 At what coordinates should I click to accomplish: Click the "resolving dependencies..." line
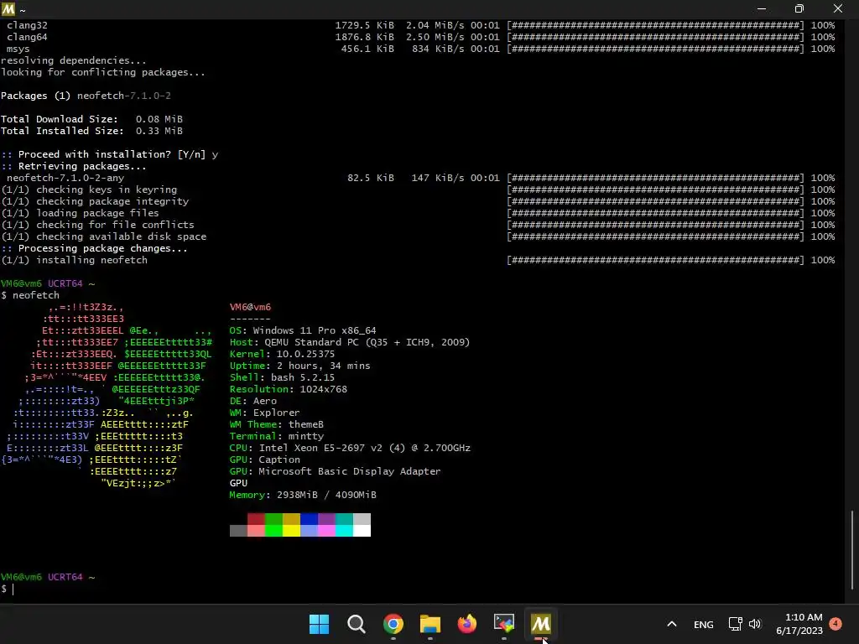[x=74, y=60]
